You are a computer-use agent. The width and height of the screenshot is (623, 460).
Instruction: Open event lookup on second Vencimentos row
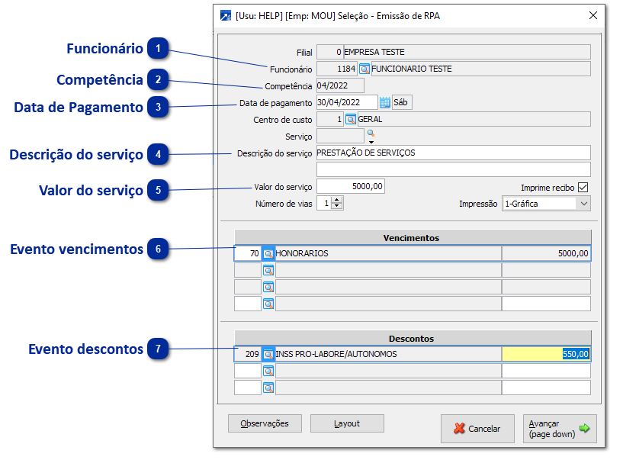coord(268,270)
